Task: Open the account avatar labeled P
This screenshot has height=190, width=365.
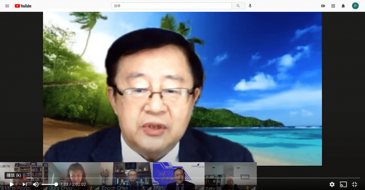Action: (355, 6)
